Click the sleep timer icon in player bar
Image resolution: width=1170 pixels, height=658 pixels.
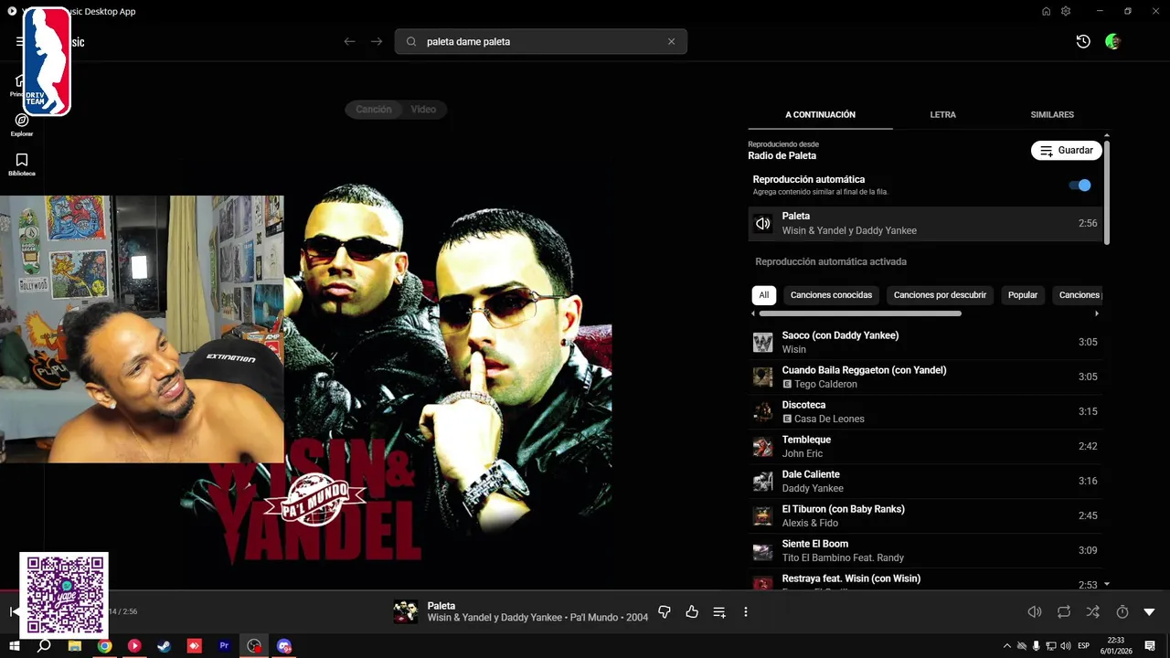click(x=1122, y=611)
